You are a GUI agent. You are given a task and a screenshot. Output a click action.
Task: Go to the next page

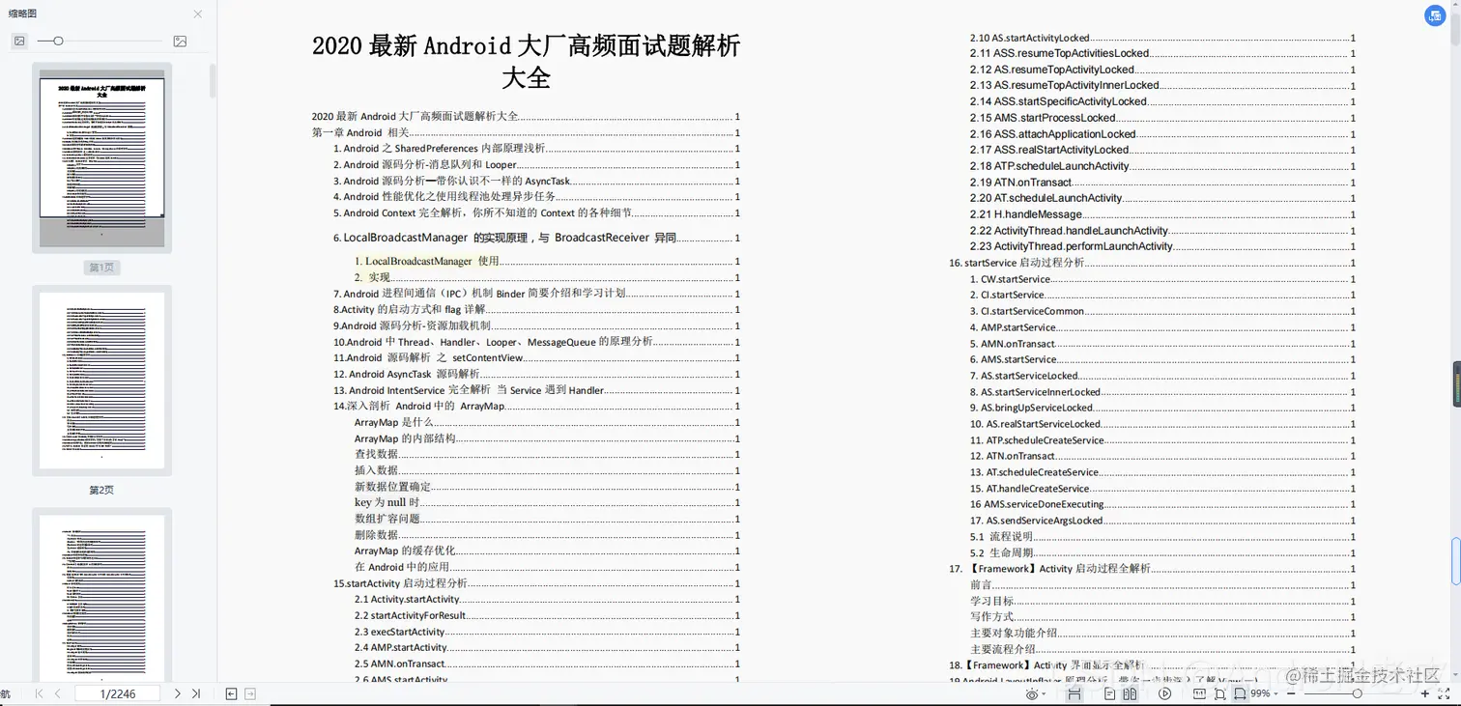pyautogui.click(x=177, y=693)
